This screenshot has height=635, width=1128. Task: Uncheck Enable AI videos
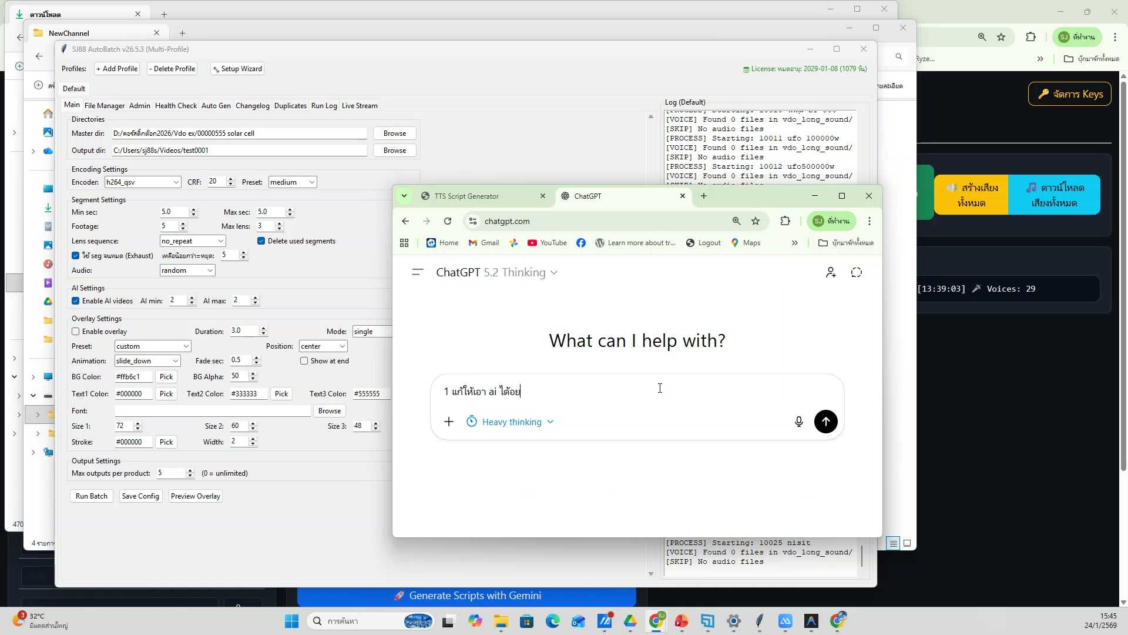click(x=76, y=301)
